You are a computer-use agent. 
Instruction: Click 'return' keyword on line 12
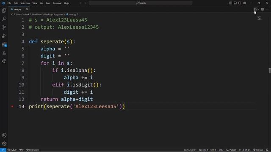coord(49,99)
